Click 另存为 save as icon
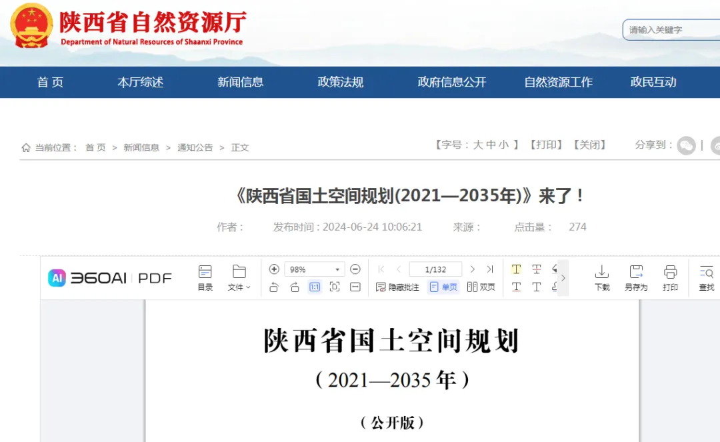This screenshot has width=720, height=442. tap(636, 278)
